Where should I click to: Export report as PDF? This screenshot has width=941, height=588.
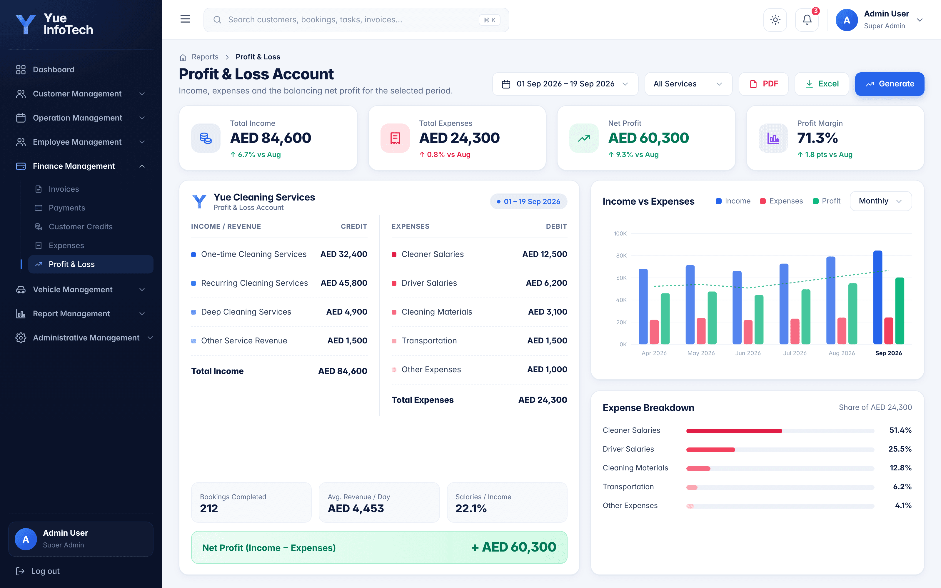(x=763, y=84)
